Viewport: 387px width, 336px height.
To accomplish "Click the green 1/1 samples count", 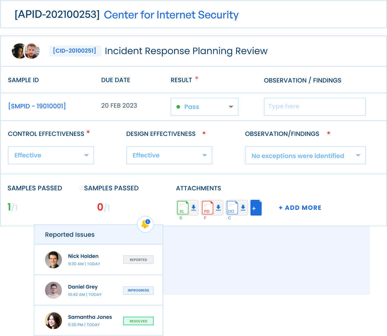I will [13, 207].
